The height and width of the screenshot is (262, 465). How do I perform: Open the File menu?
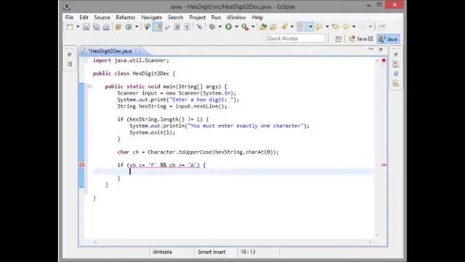click(x=70, y=17)
